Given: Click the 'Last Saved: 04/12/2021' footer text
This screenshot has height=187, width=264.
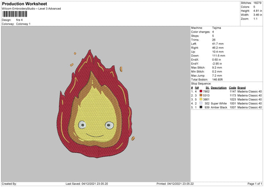Looking at the screenshot, I should click(x=87, y=183).
